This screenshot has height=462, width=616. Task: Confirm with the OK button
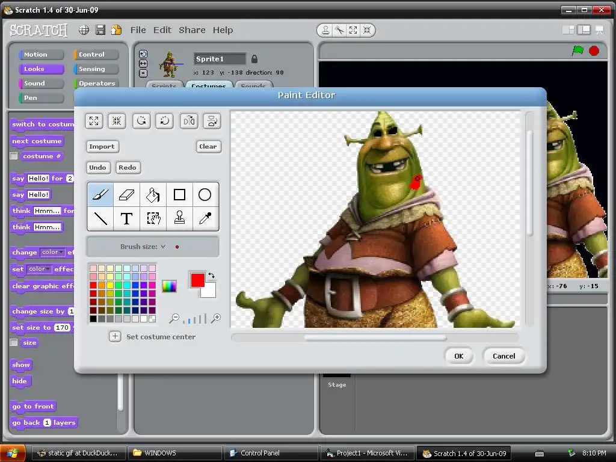(459, 356)
